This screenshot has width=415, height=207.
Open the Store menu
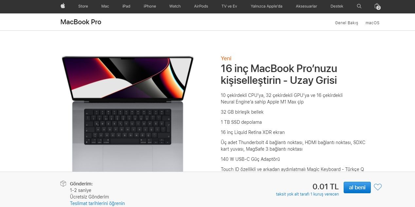click(x=83, y=6)
